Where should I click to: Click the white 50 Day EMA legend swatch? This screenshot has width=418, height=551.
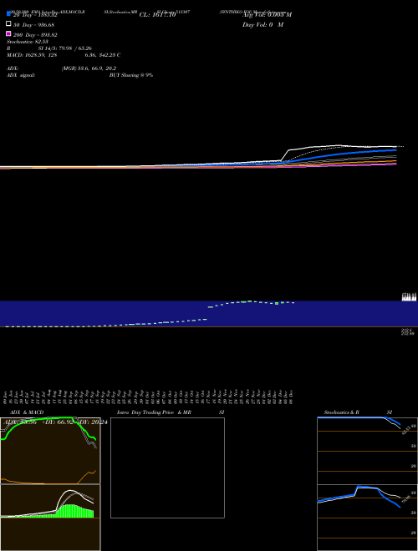(8, 23)
